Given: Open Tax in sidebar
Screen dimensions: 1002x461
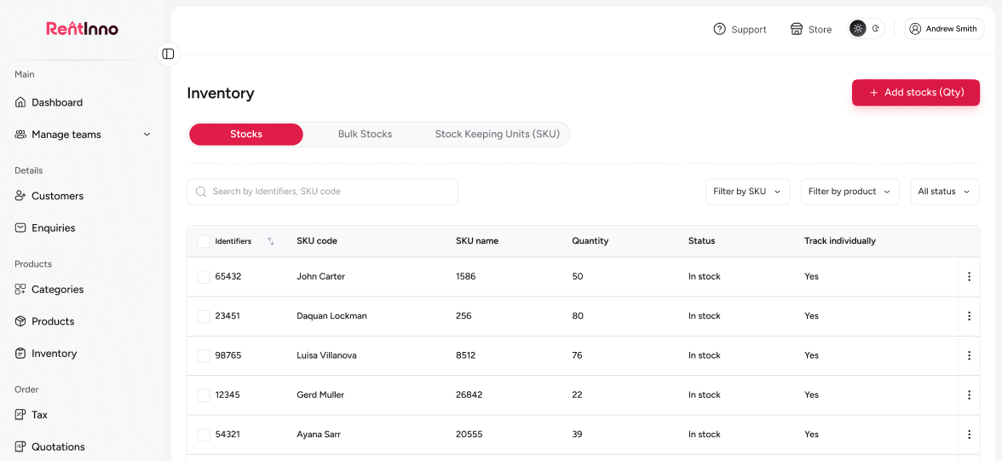Looking at the screenshot, I should click(x=32, y=414).
